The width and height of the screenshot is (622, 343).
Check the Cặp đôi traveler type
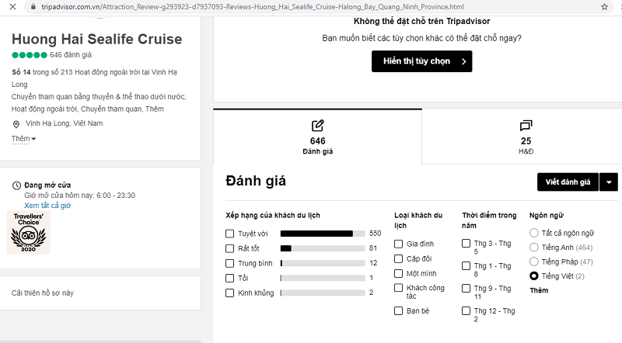tap(398, 258)
